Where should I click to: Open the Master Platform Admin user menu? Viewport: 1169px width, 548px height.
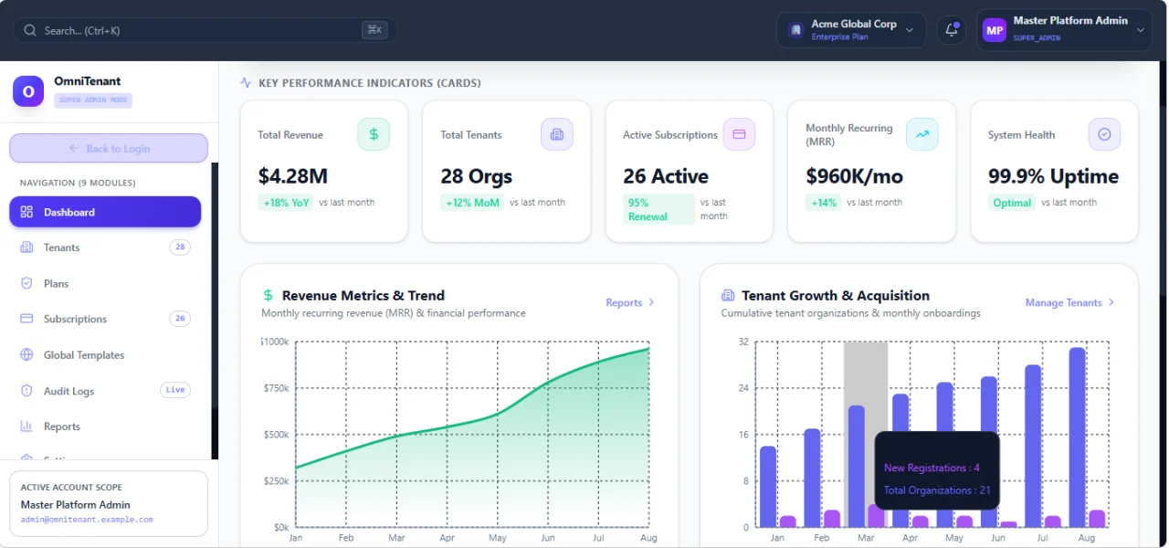[1064, 30]
